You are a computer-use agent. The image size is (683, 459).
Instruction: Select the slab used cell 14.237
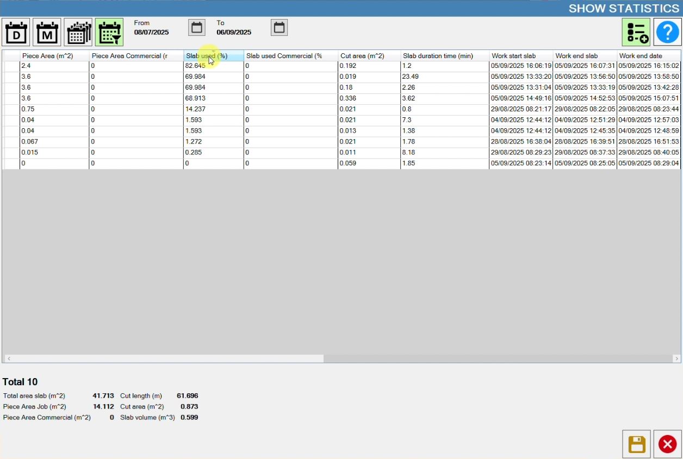pyautogui.click(x=214, y=110)
